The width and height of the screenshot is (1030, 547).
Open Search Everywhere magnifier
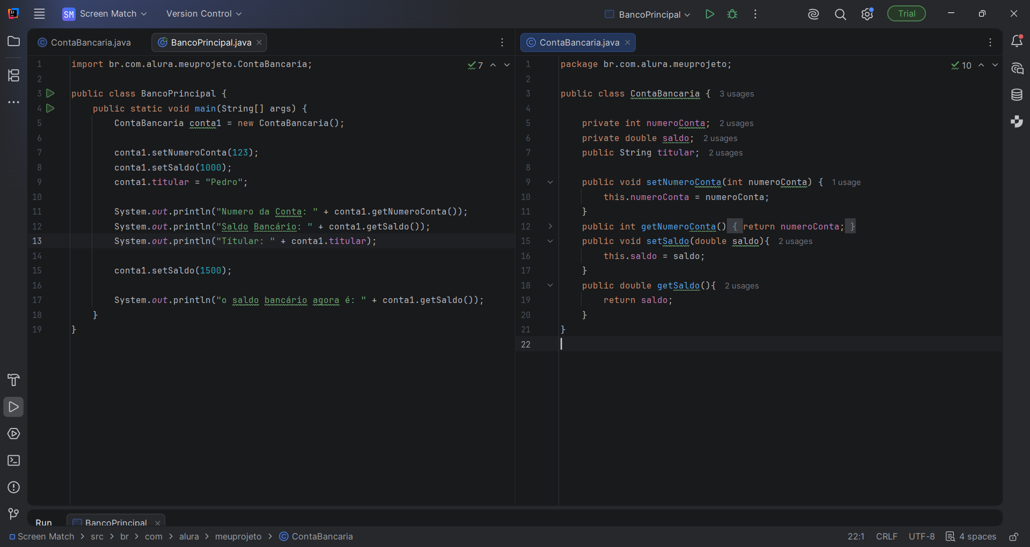840,14
